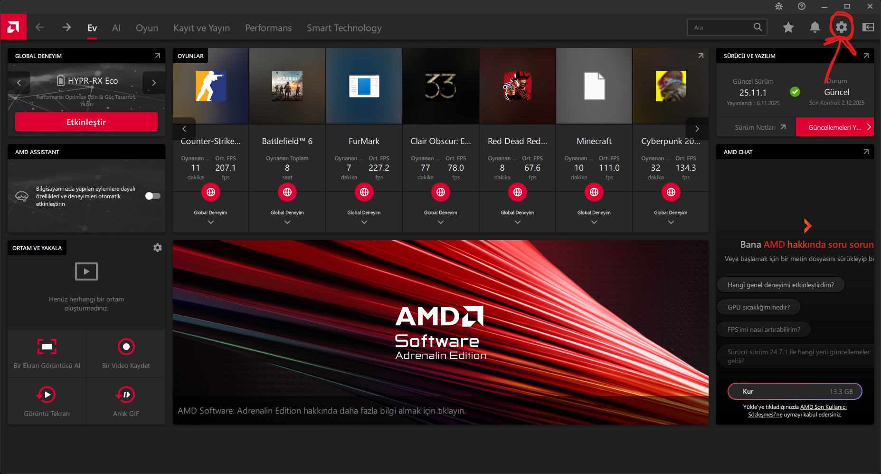The height and width of the screenshot is (474, 881).
Task: Ask 'GPU sıcaklığım nedir?'
Action: [759, 307]
